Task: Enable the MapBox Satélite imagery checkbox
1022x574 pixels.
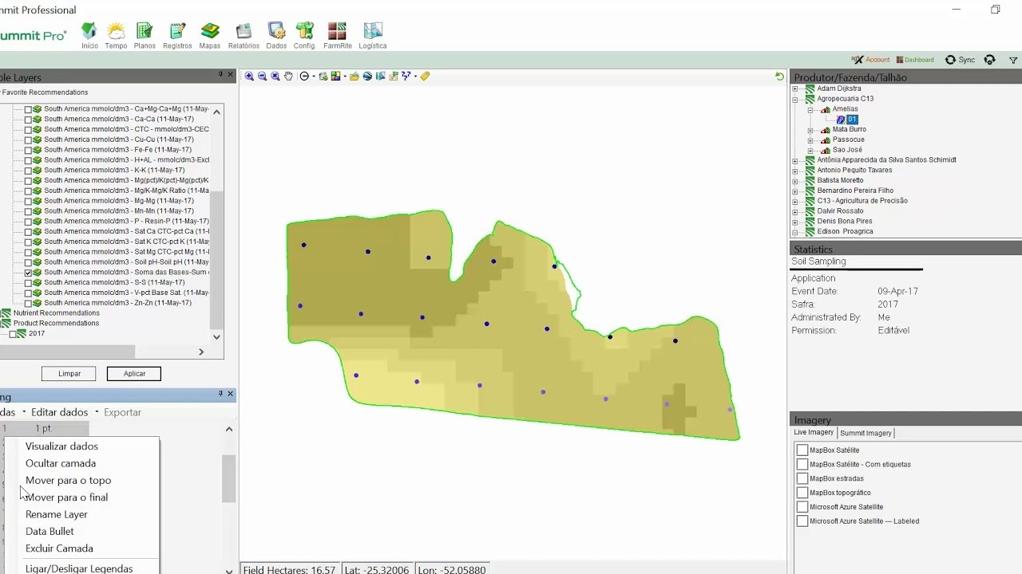Action: tap(802, 450)
